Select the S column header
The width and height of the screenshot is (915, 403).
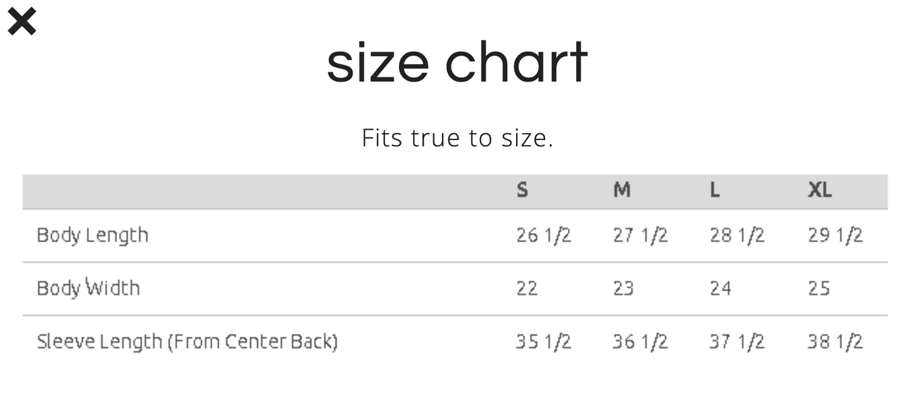click(522, 190)
